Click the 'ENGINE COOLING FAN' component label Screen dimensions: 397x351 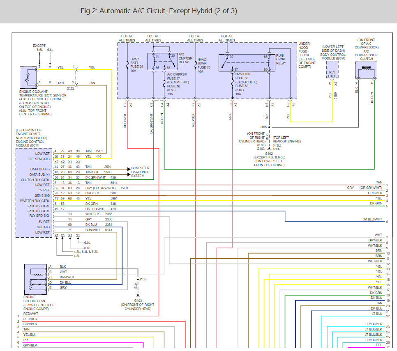[x=34, y=299]
